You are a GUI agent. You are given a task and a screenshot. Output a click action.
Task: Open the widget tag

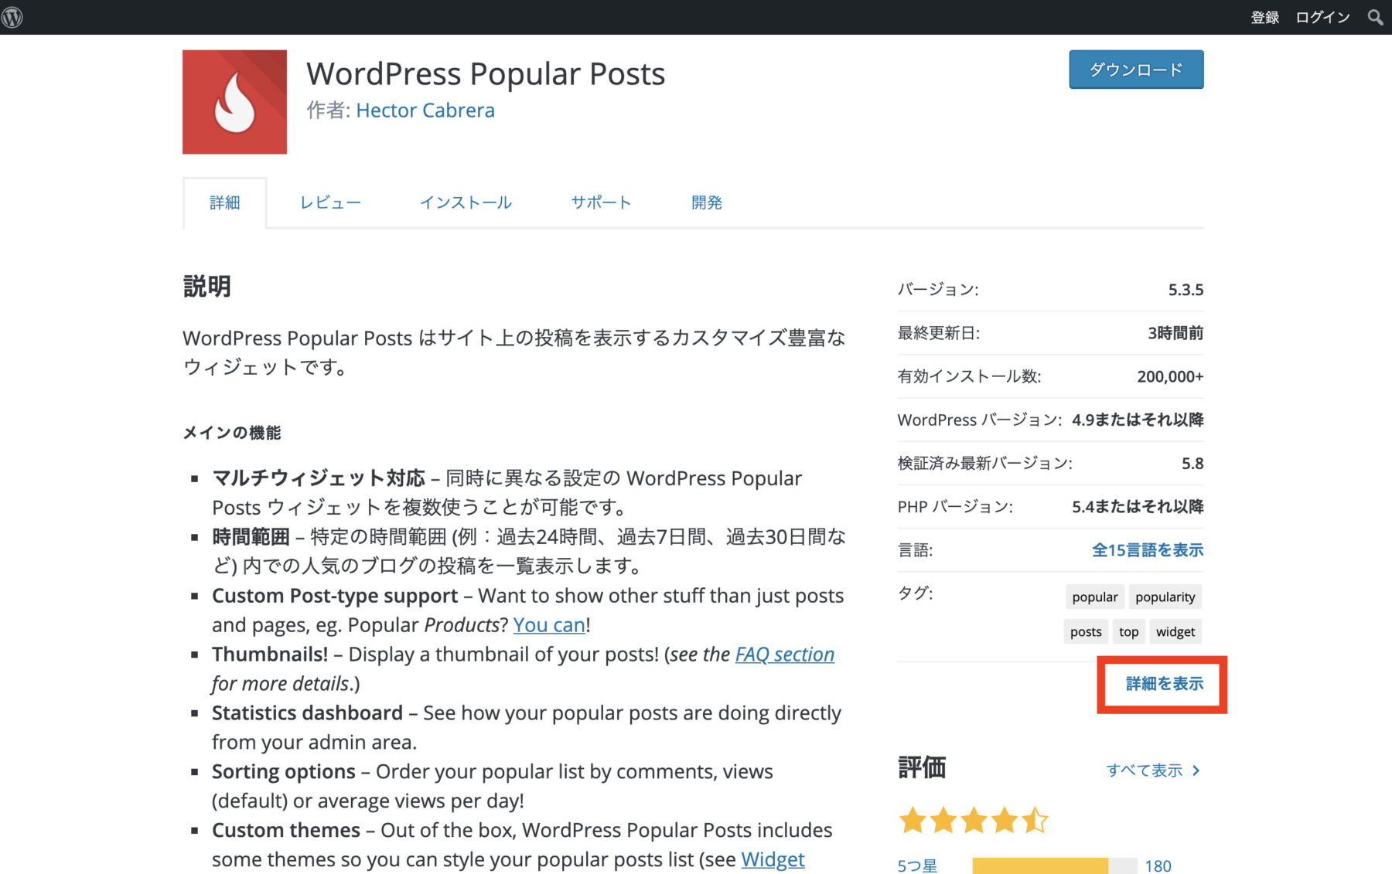(x=1175, y=631)
